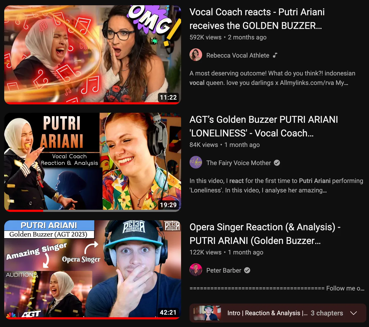Click music note icon beside Rebecca Vocal Athlete
The height and width of the screenshot is (327, 369).
pyautogui.click(x=275, y=55)
